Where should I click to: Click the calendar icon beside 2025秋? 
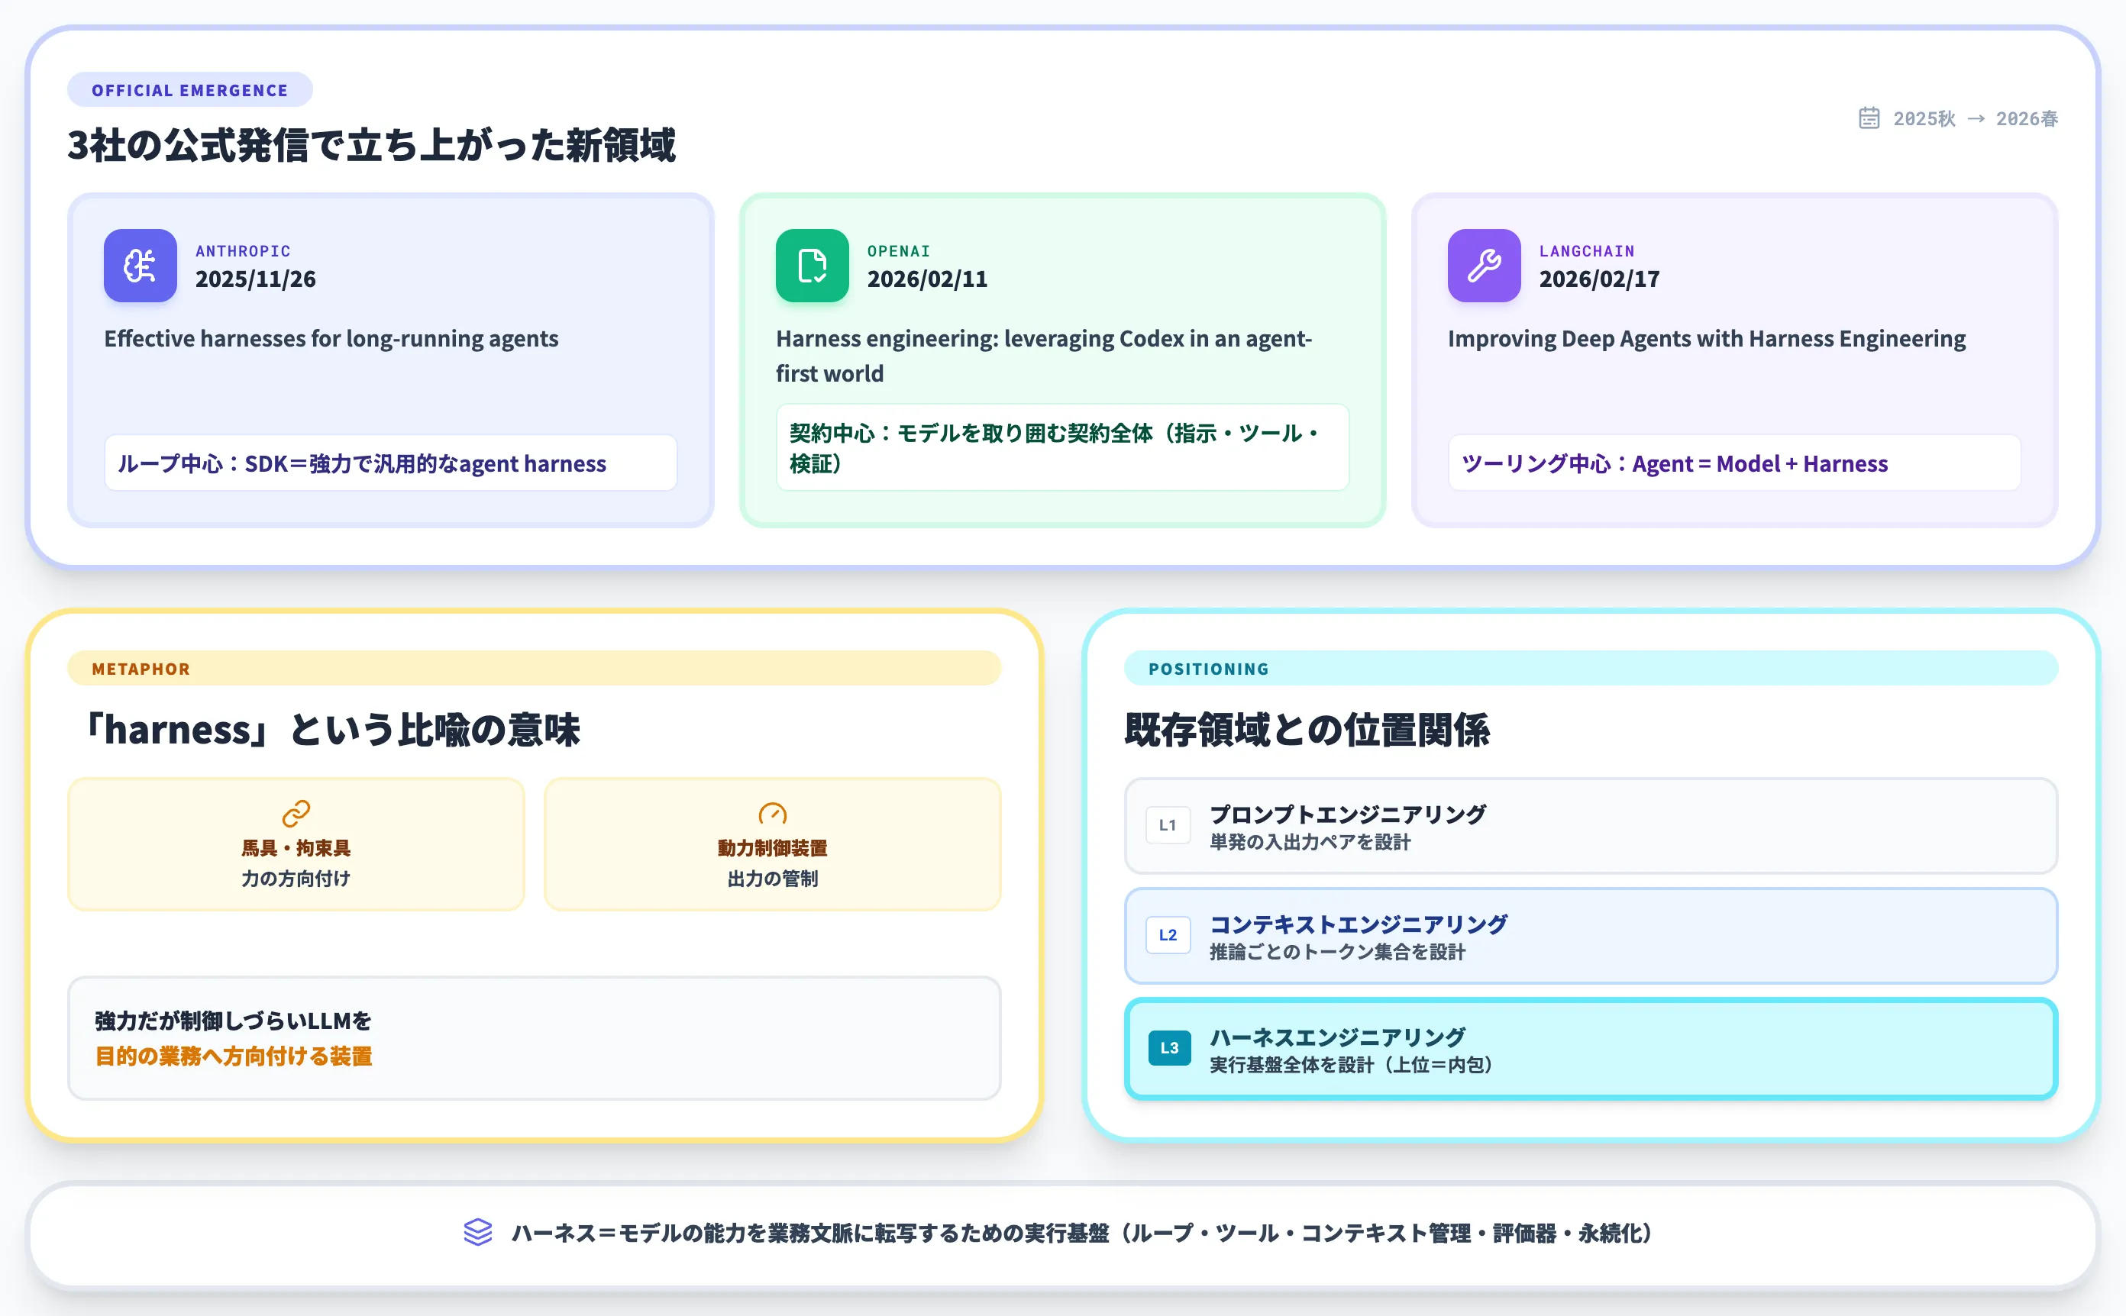coord(1869,118)
